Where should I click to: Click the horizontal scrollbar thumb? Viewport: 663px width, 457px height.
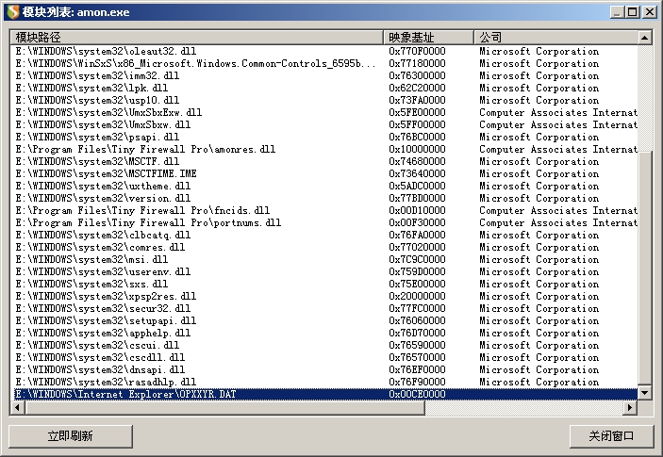click(x=225, y=408)
